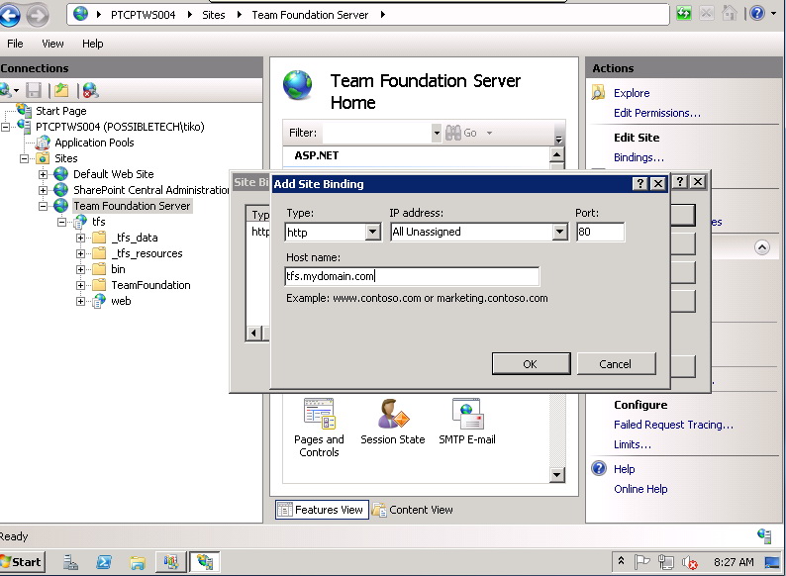Click the Session State feature icon
Viewport: 786px width, 576px height.
click(392, 414)
